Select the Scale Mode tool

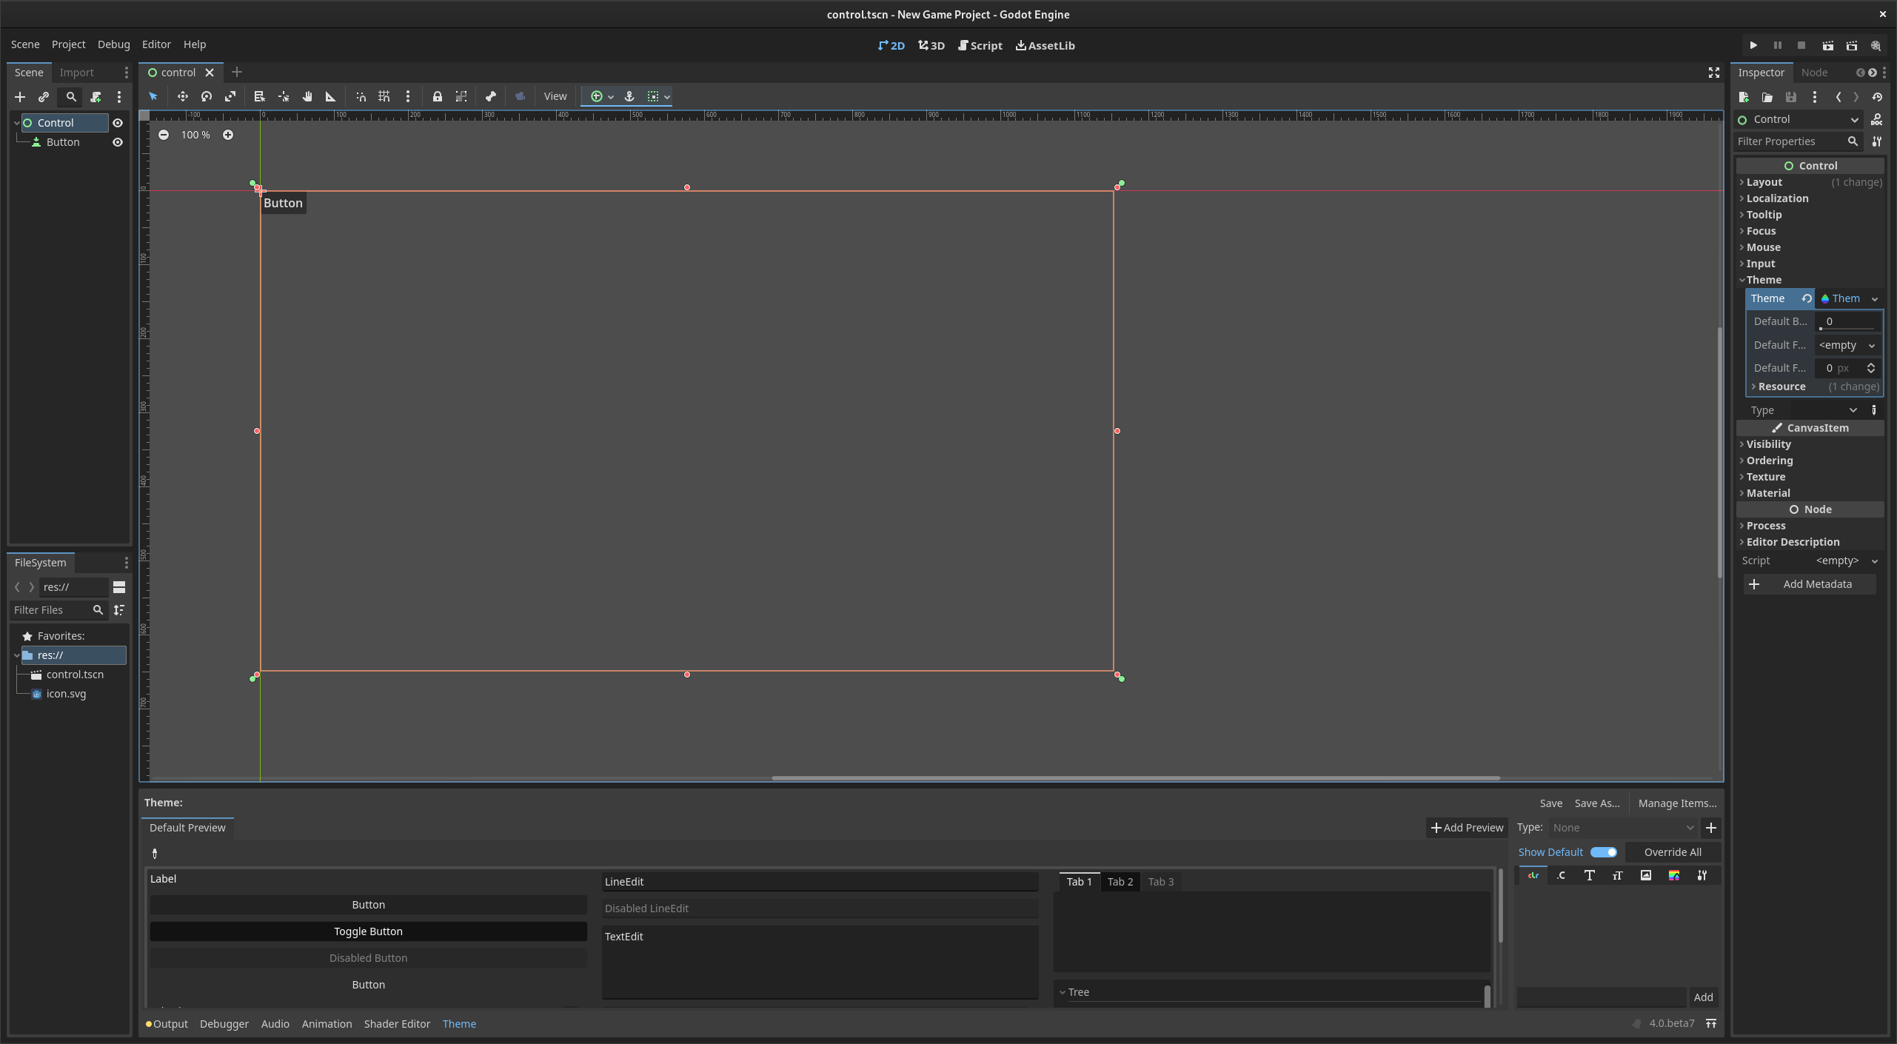[230, 96]
